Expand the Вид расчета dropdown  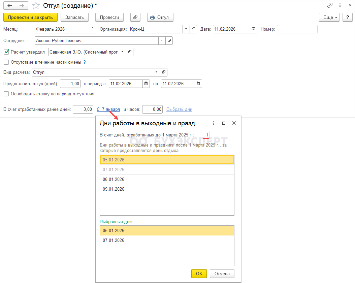pos(156,72)
